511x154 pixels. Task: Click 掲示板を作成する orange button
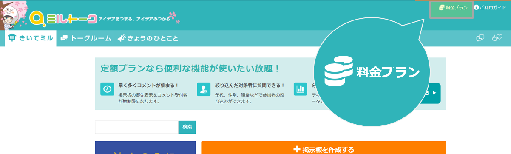(x=324, y=148)
